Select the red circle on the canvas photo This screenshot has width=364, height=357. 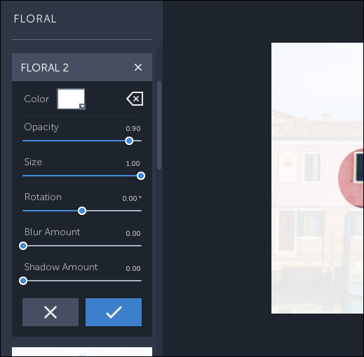click(351, 178)
